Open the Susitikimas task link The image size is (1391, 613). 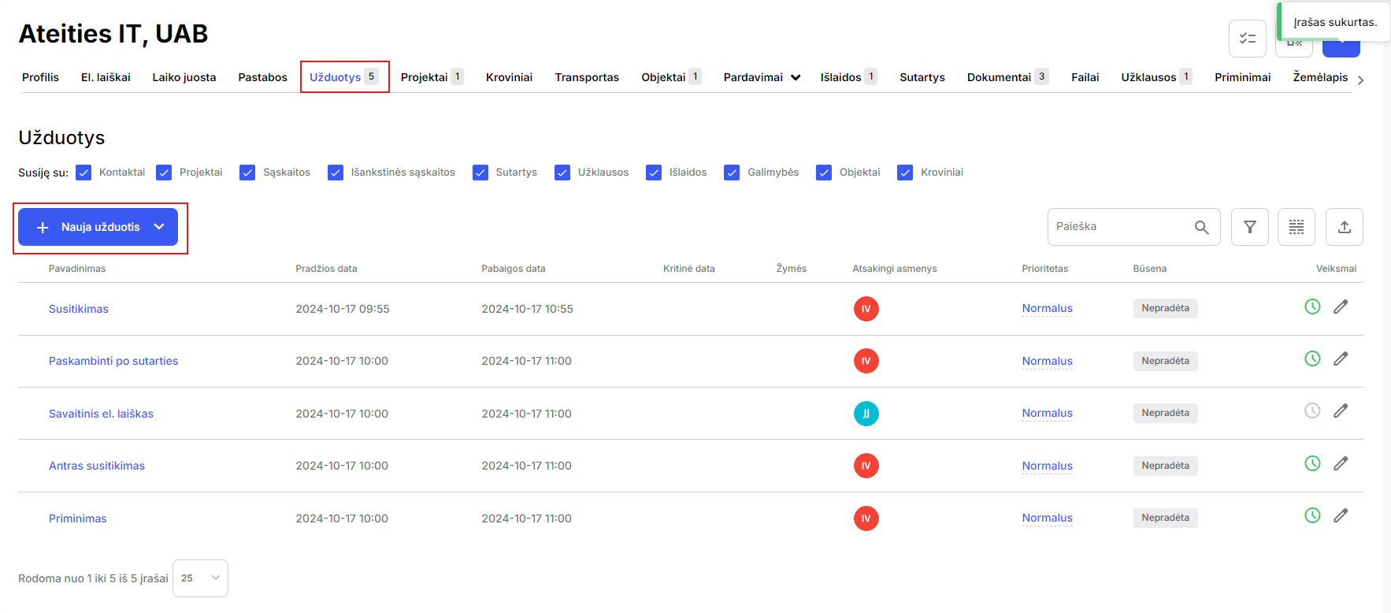pyautogui.click(x=79, y=309)
